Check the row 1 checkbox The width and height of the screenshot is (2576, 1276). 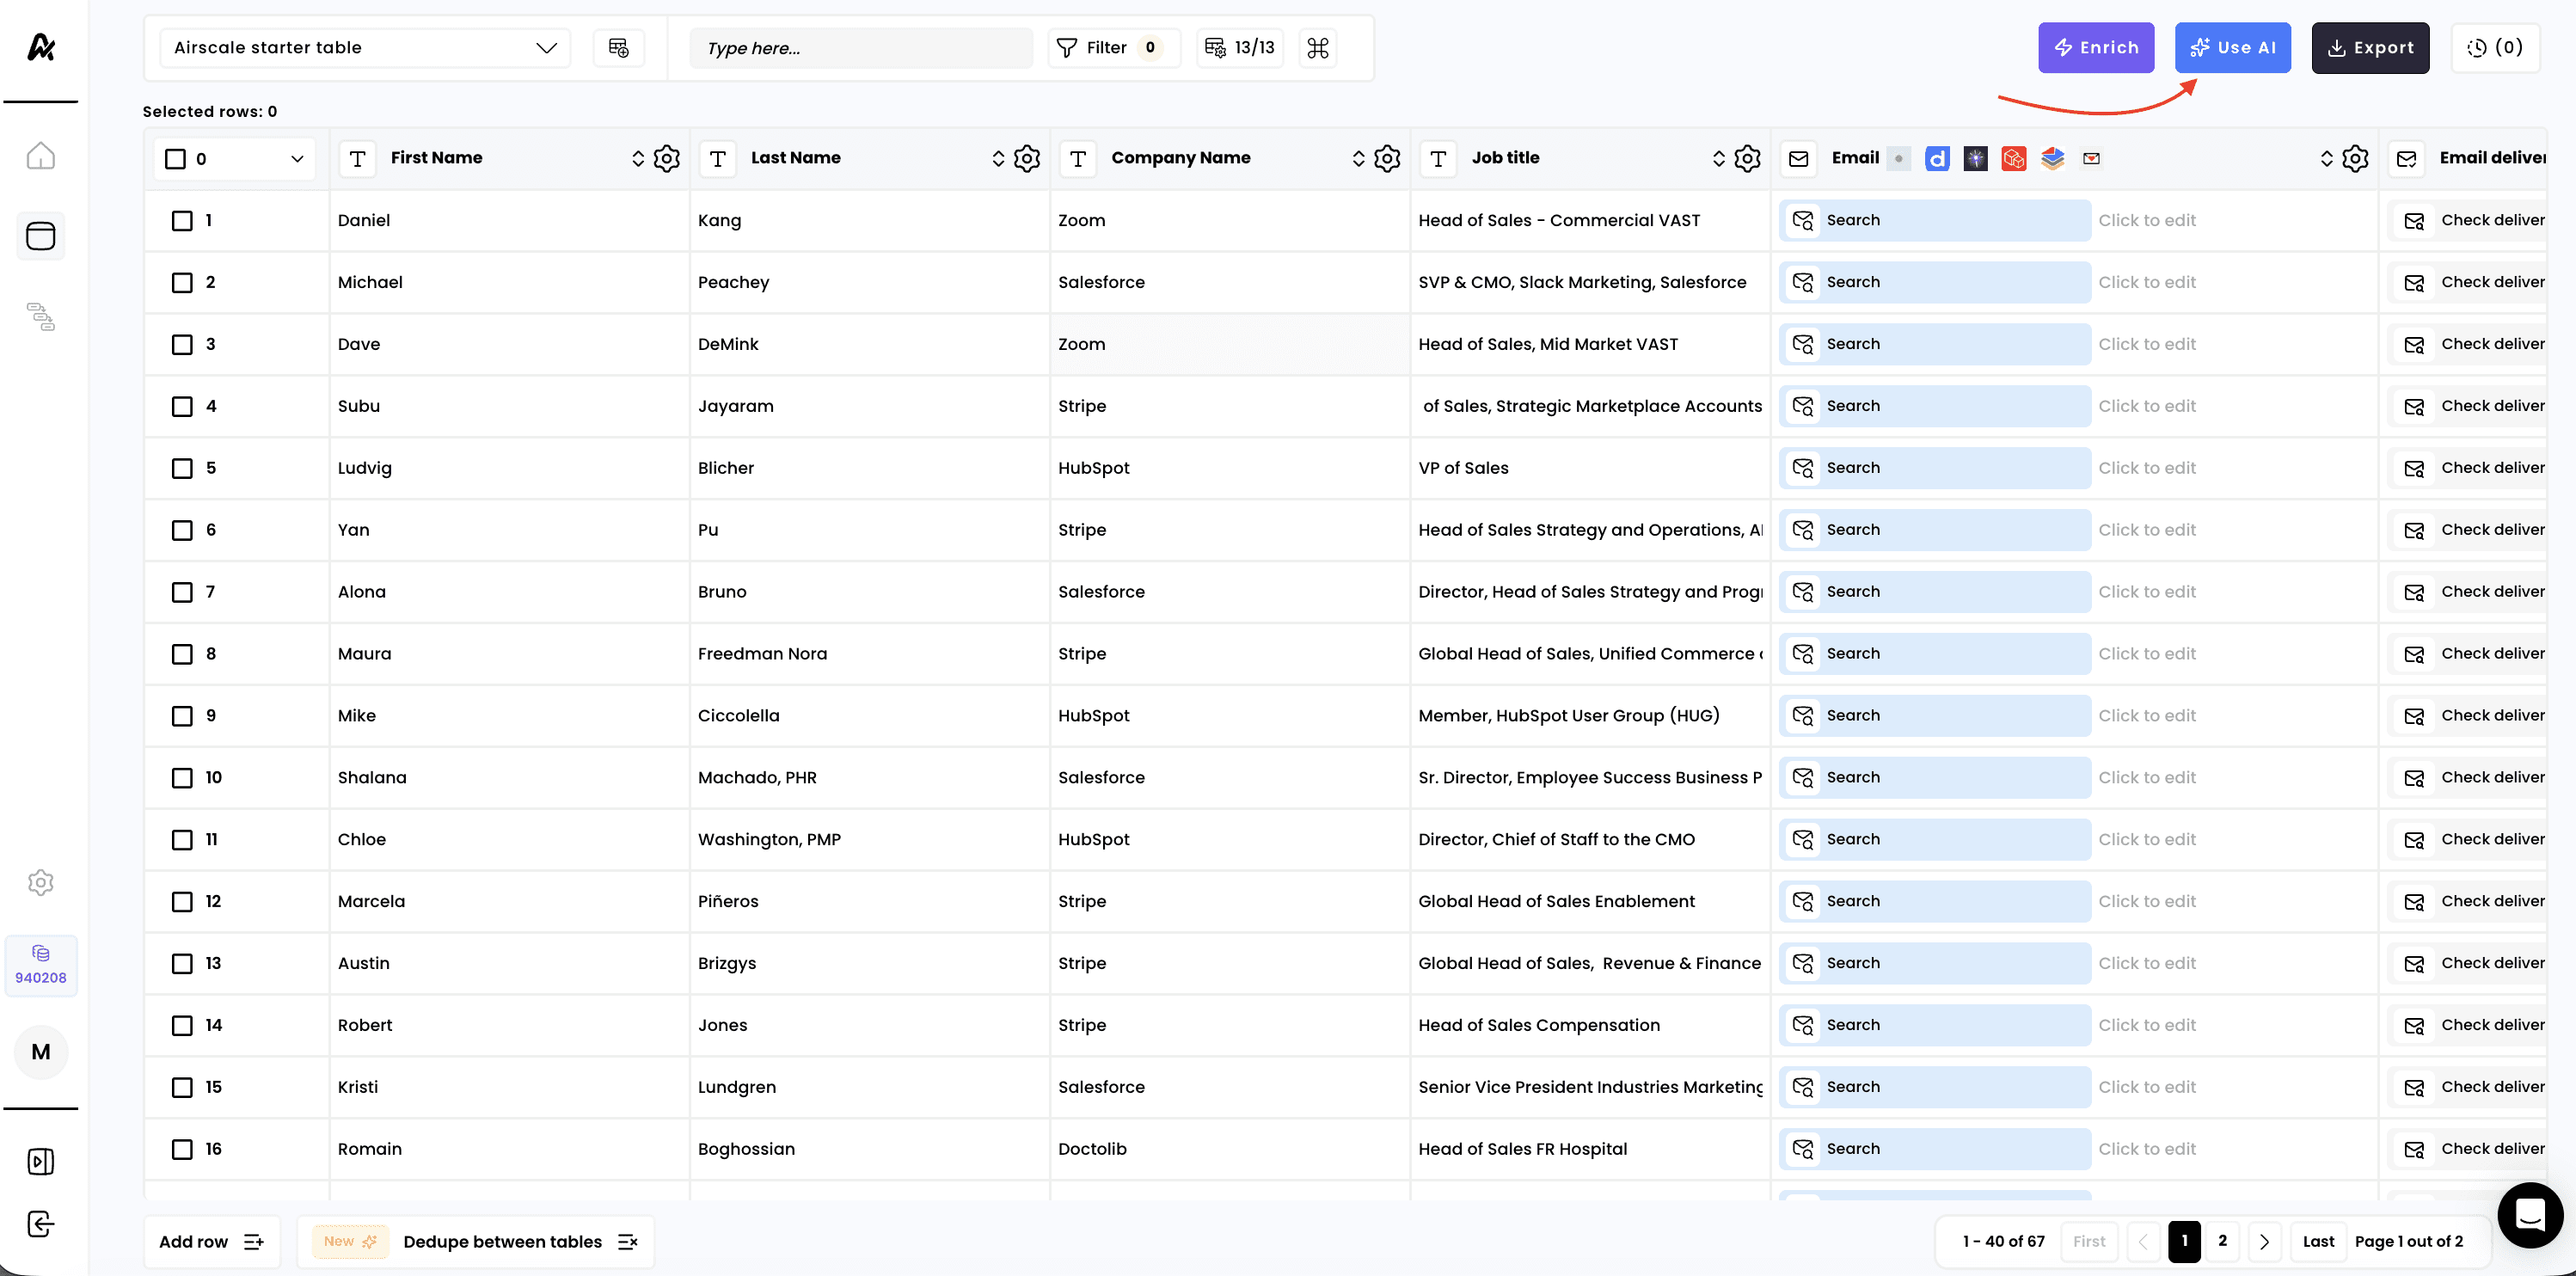point(182,221)
